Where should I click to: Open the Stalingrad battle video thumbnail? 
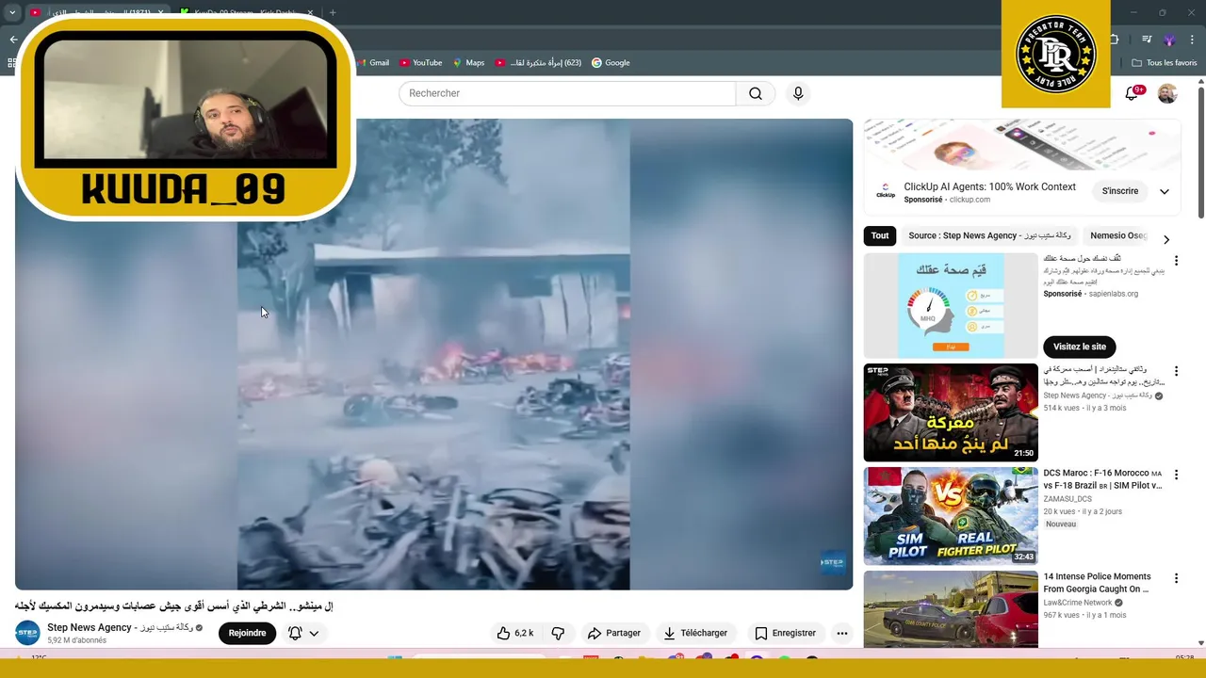point(951,412)
